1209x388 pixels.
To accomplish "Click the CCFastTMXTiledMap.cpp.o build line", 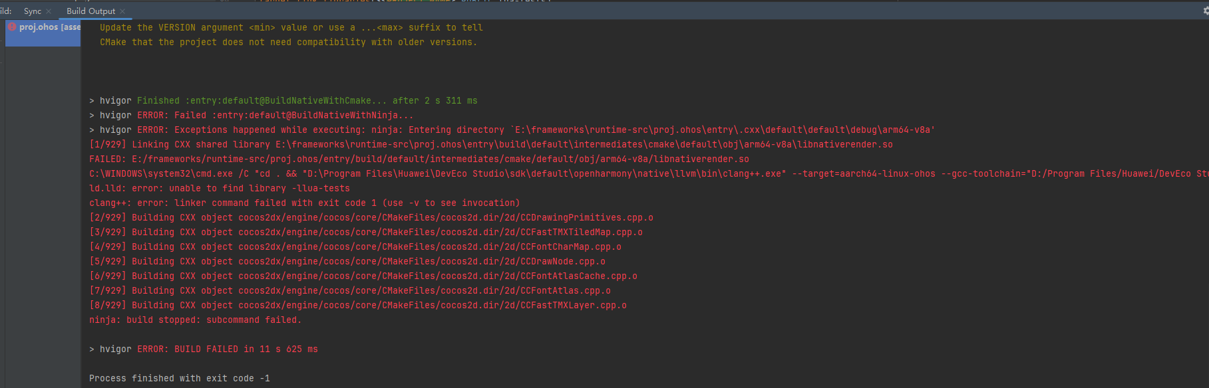I will 365,233.
